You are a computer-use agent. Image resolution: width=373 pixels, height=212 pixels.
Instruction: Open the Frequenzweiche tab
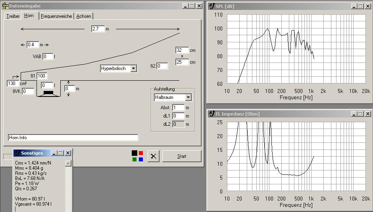pos(56,16)
